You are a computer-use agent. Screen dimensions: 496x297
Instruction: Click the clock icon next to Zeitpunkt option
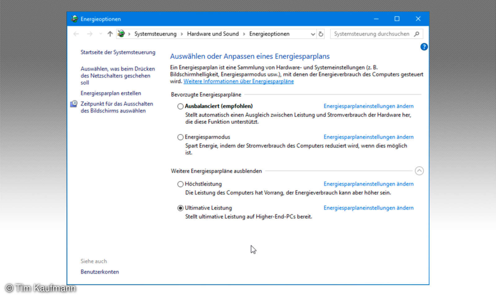[x=73, y=104]
